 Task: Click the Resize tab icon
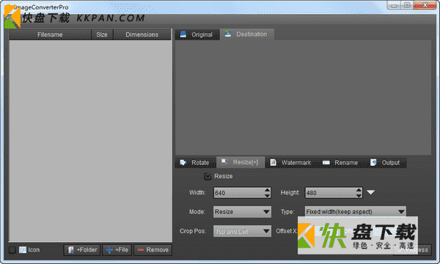click(x=224, y=162)
